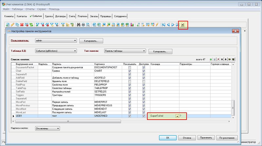Toggle Доступен checkbox for Chart row
The image size is (262, 146).
click(x=143, y=71)
